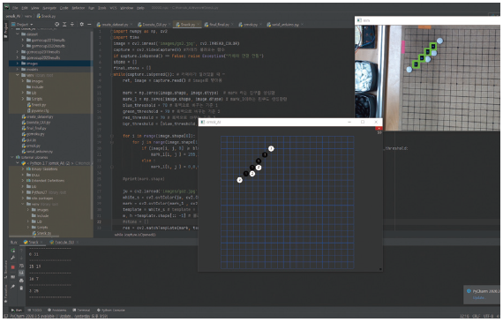Click Sneck.py in navigation breadcrumb
The width and height of the screenshot is (503, 322).
(46, 16)
